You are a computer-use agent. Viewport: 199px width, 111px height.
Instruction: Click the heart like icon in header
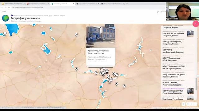pyautogui.click(x=158, y=12)
